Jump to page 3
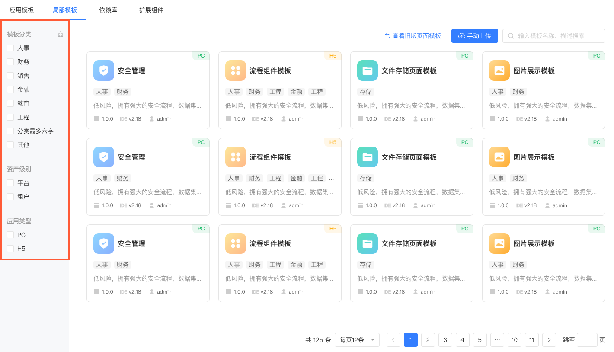Viewport: 614px width, 352px height. (445, 340)
